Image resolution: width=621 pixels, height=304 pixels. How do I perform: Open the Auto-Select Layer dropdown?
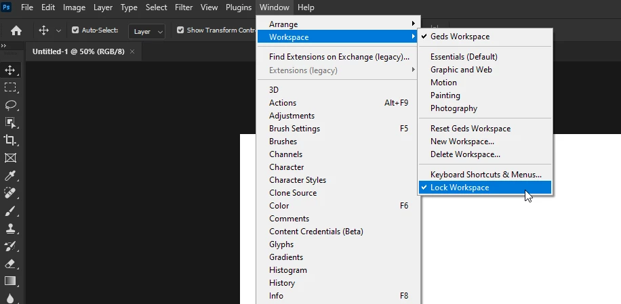(146, 32)
